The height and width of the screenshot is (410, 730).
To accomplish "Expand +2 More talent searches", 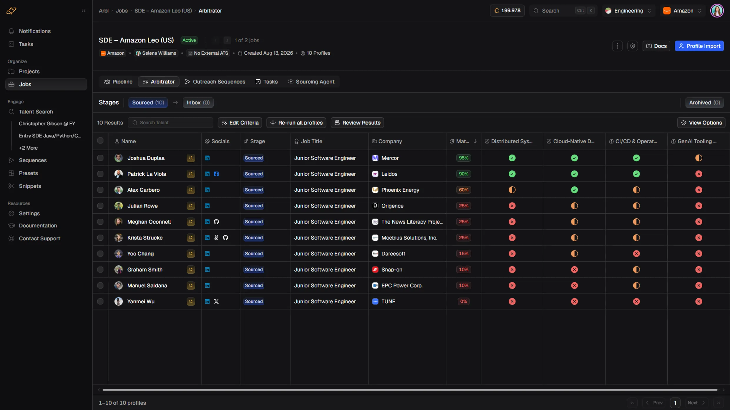I will pos(28,148).
